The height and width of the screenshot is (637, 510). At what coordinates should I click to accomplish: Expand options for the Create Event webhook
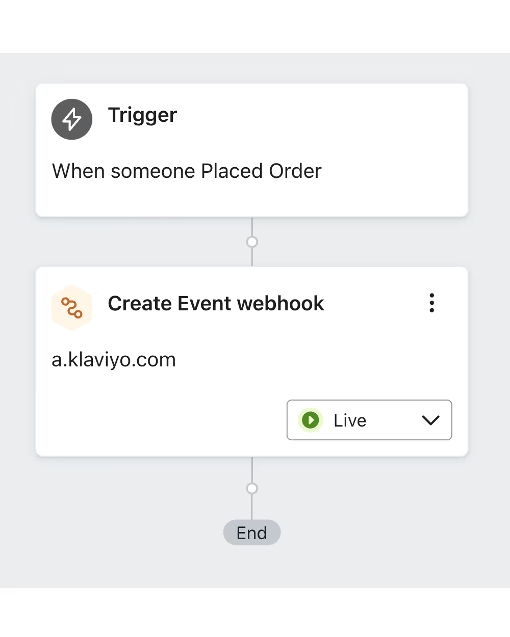point(431,303)
